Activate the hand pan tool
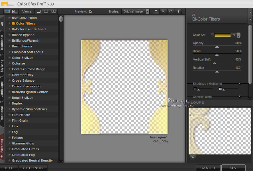This screenshot has height=171, width=253. click(x=171, y=11)
